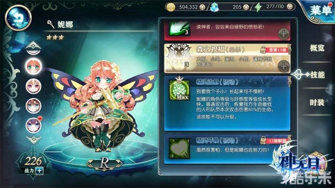
Task: Select the orange-haired Nina portrait
Action: click(33, 66)
